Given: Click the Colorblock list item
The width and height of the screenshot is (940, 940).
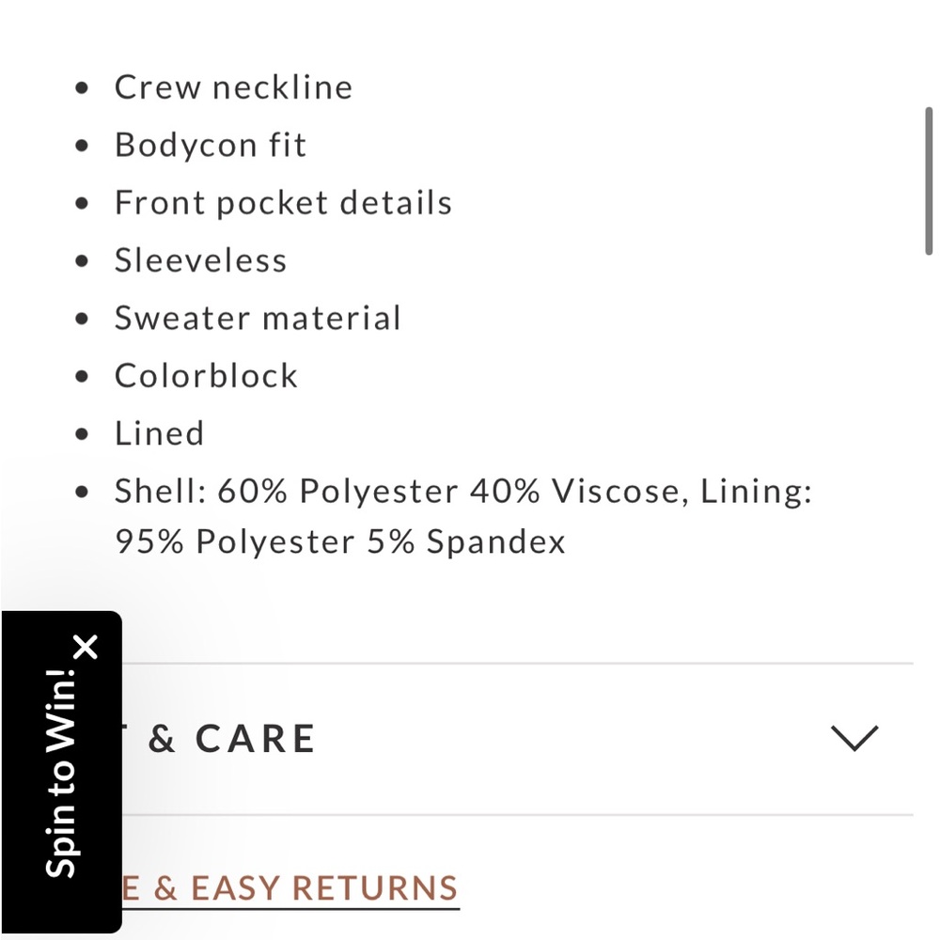Looking at the screenshot, I should point(206,376).
